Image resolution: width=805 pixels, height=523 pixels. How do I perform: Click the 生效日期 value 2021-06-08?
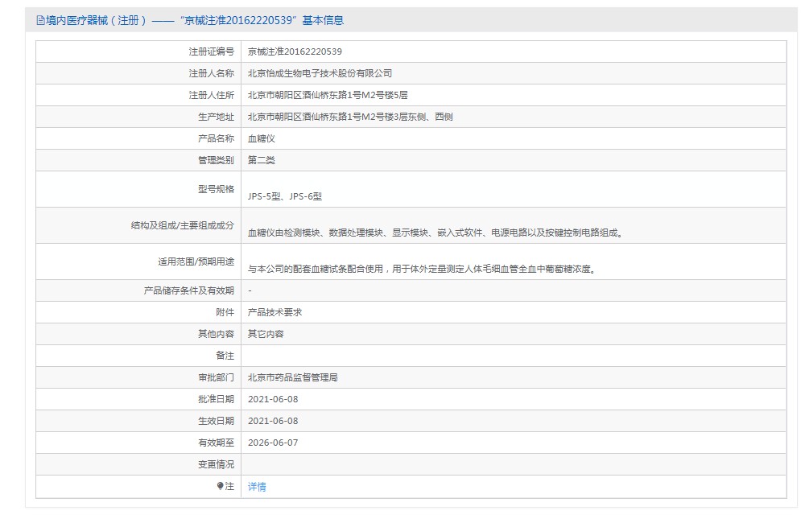273,421
